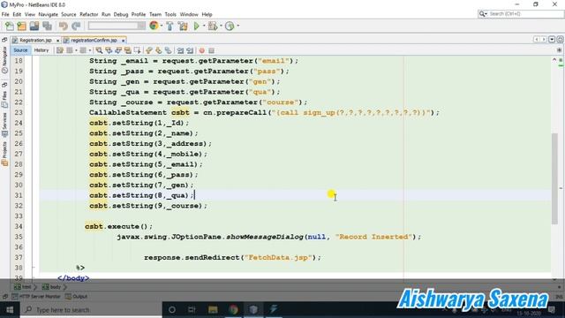Open the Tools menu
This screenshot has width=565, height=318.
[x=170, y=14]
